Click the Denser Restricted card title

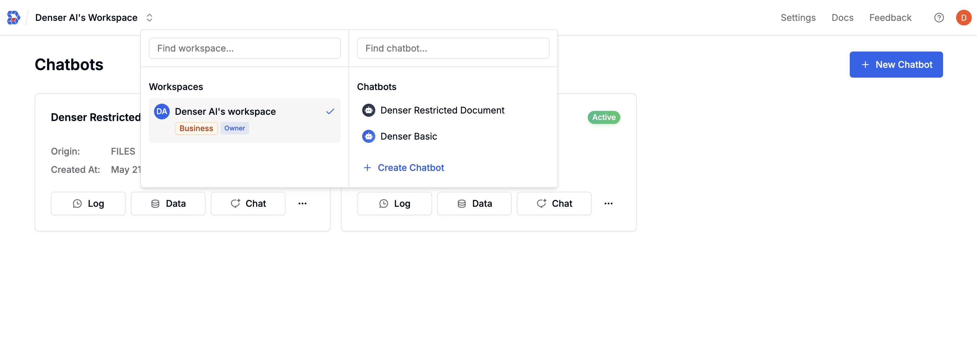click(96, 117)
